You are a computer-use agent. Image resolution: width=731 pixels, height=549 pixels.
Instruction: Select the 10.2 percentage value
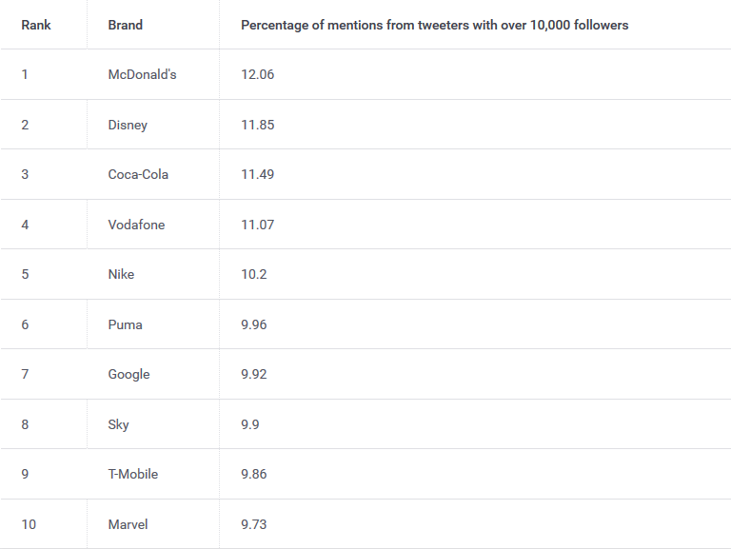(253, 274)
